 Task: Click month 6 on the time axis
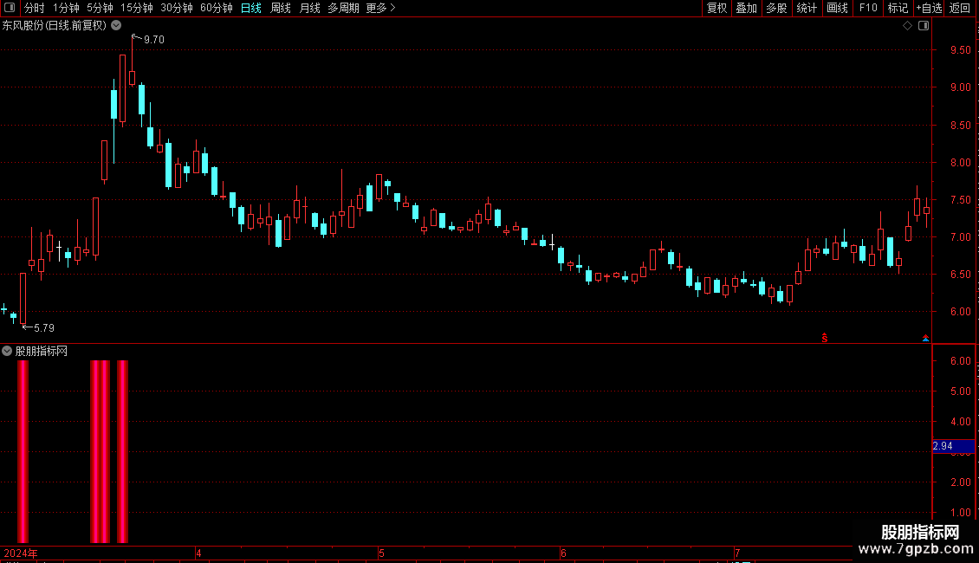563,553
